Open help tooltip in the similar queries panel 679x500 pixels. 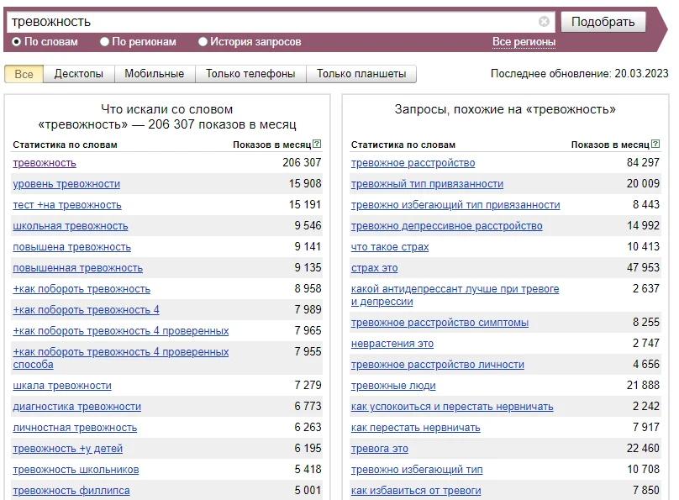pyautogui.click(x=655, y=145)
